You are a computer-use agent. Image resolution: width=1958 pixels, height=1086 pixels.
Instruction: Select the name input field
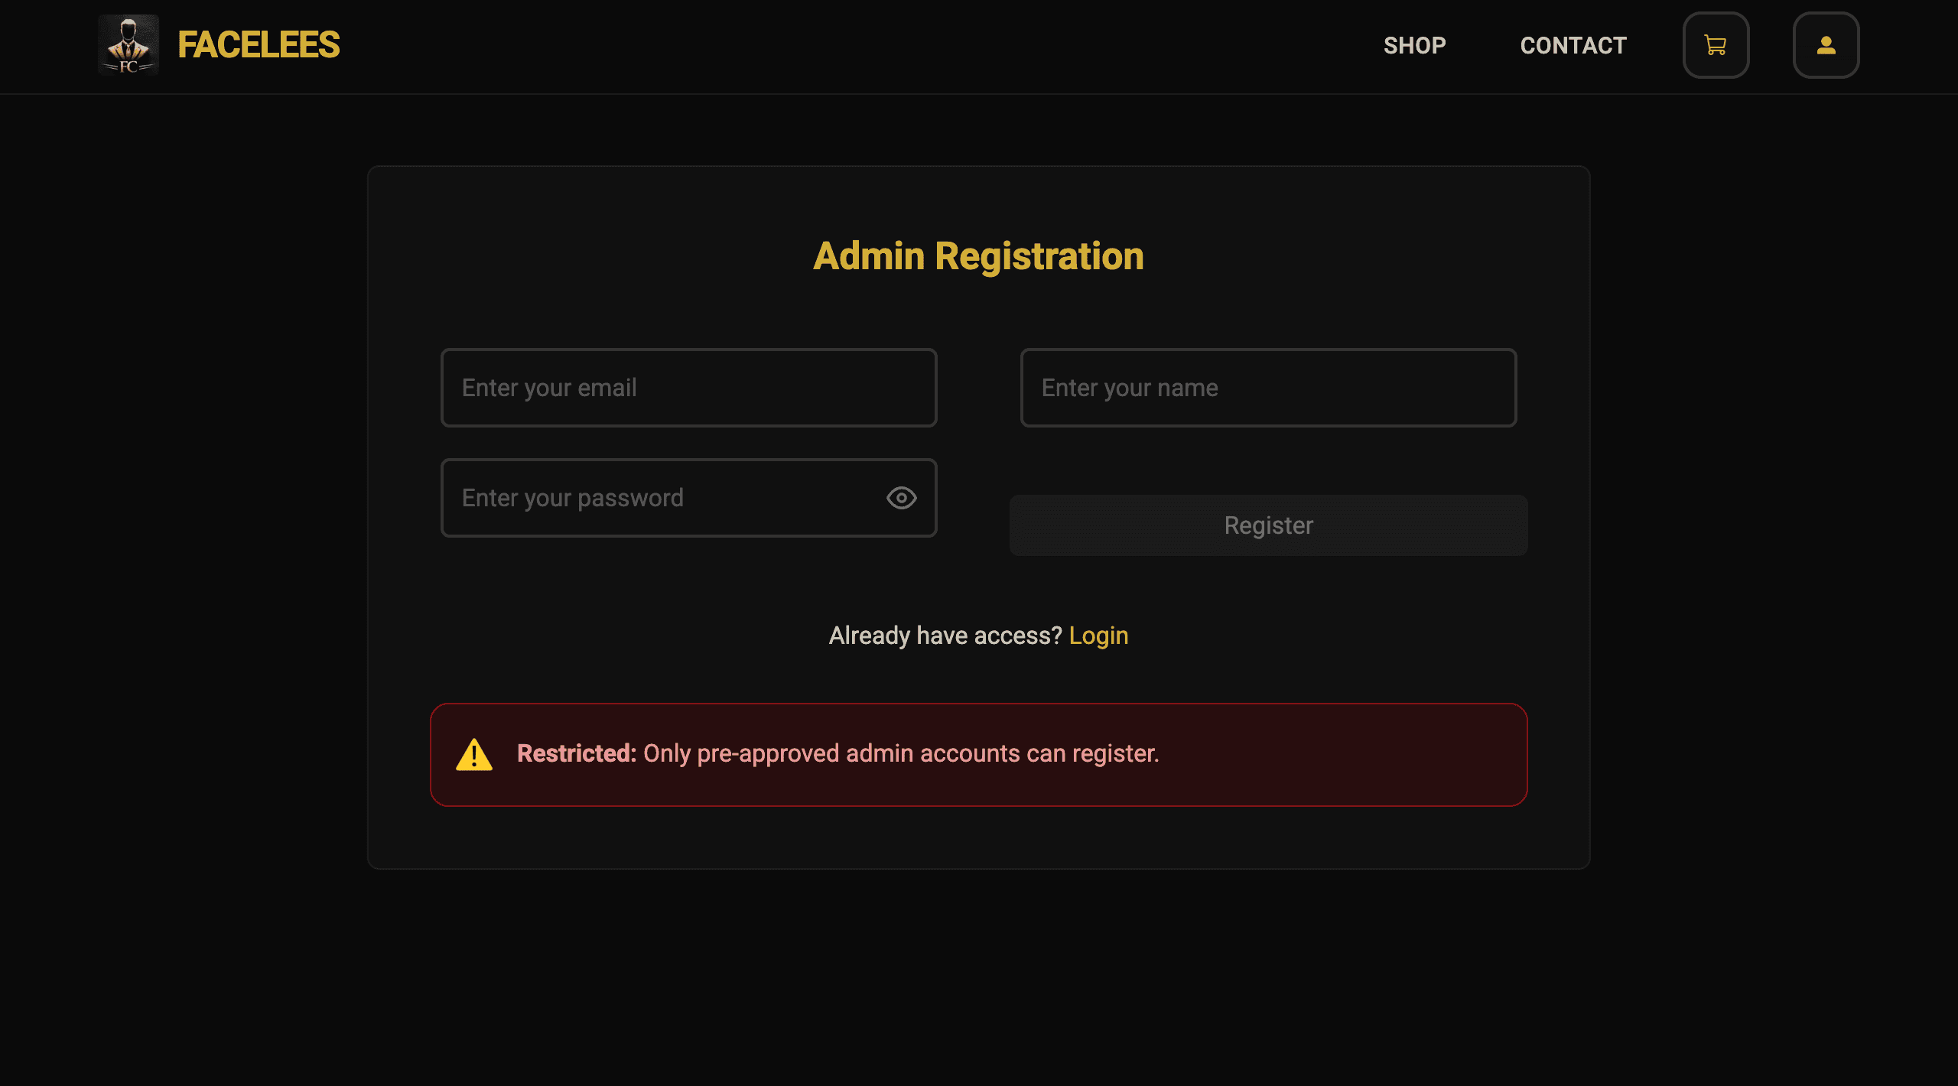tap(1267, 387)
